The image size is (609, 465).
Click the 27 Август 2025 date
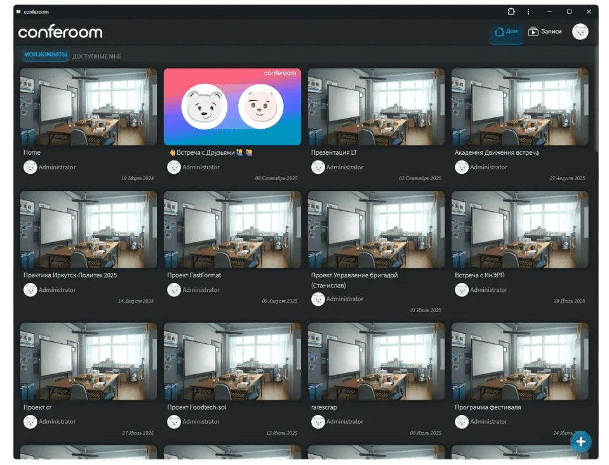[568, 178]
